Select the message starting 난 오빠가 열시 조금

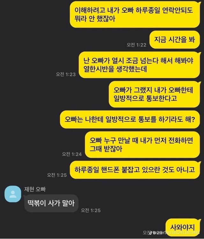click(139, 65)
